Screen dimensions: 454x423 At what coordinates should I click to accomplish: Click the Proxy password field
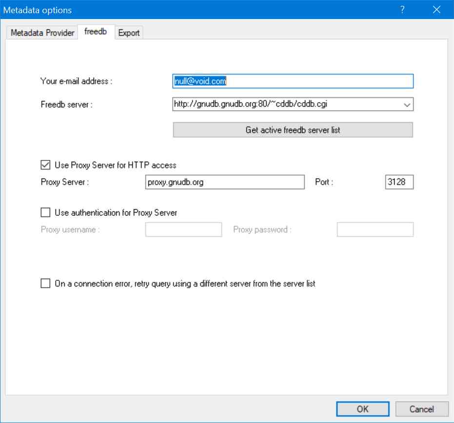click(x=375, y=230)
